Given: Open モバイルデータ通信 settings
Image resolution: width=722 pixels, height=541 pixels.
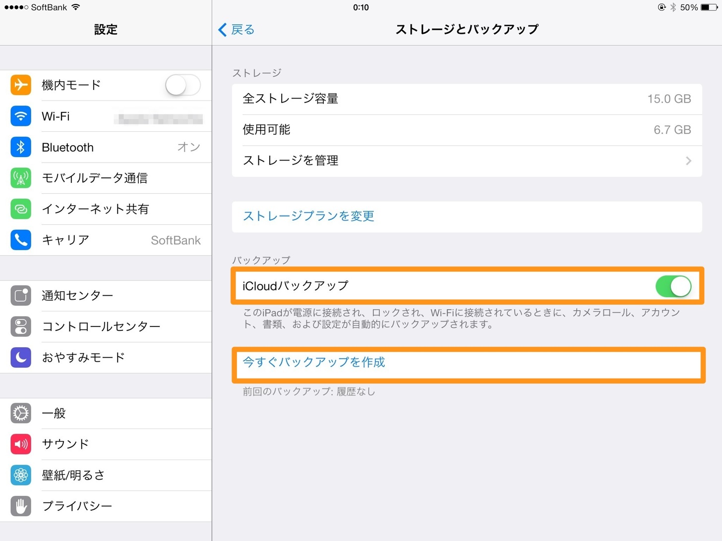Looking at the screenshot, I should coord(106,178).
